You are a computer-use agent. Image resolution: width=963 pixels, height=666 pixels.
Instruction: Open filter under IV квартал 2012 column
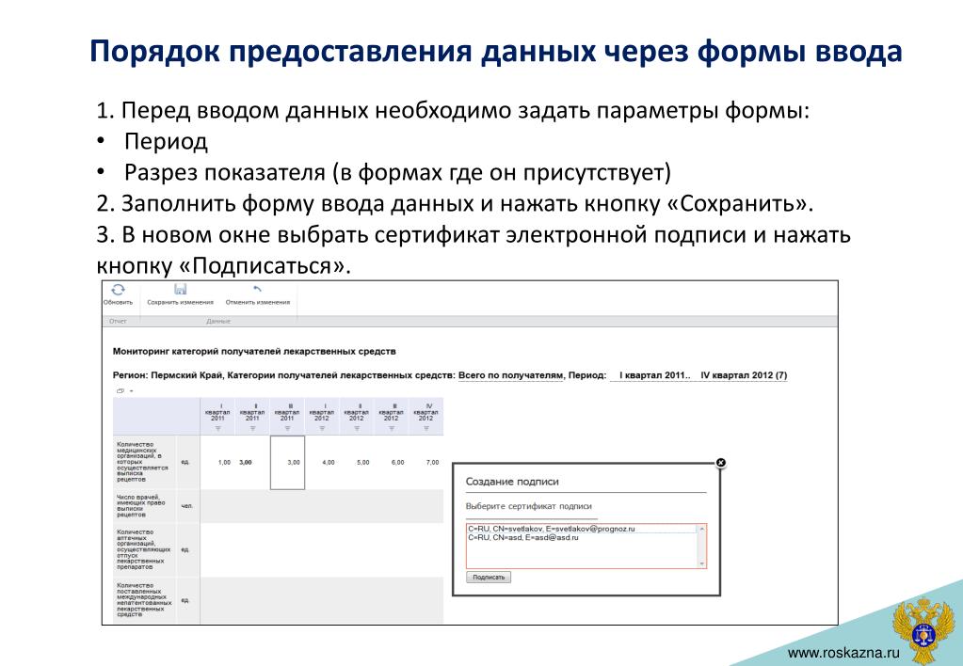pos(426,428)
